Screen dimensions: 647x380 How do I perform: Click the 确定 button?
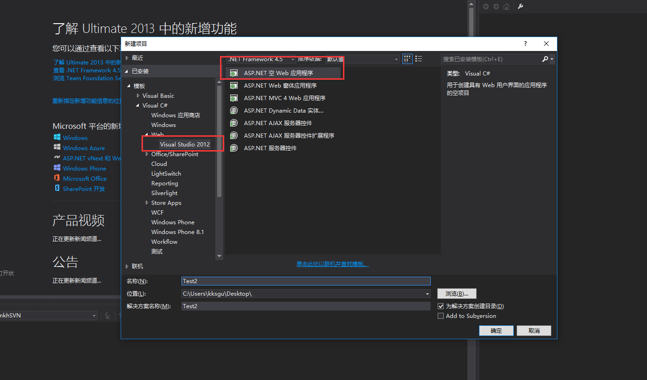[x=496, y=330]
